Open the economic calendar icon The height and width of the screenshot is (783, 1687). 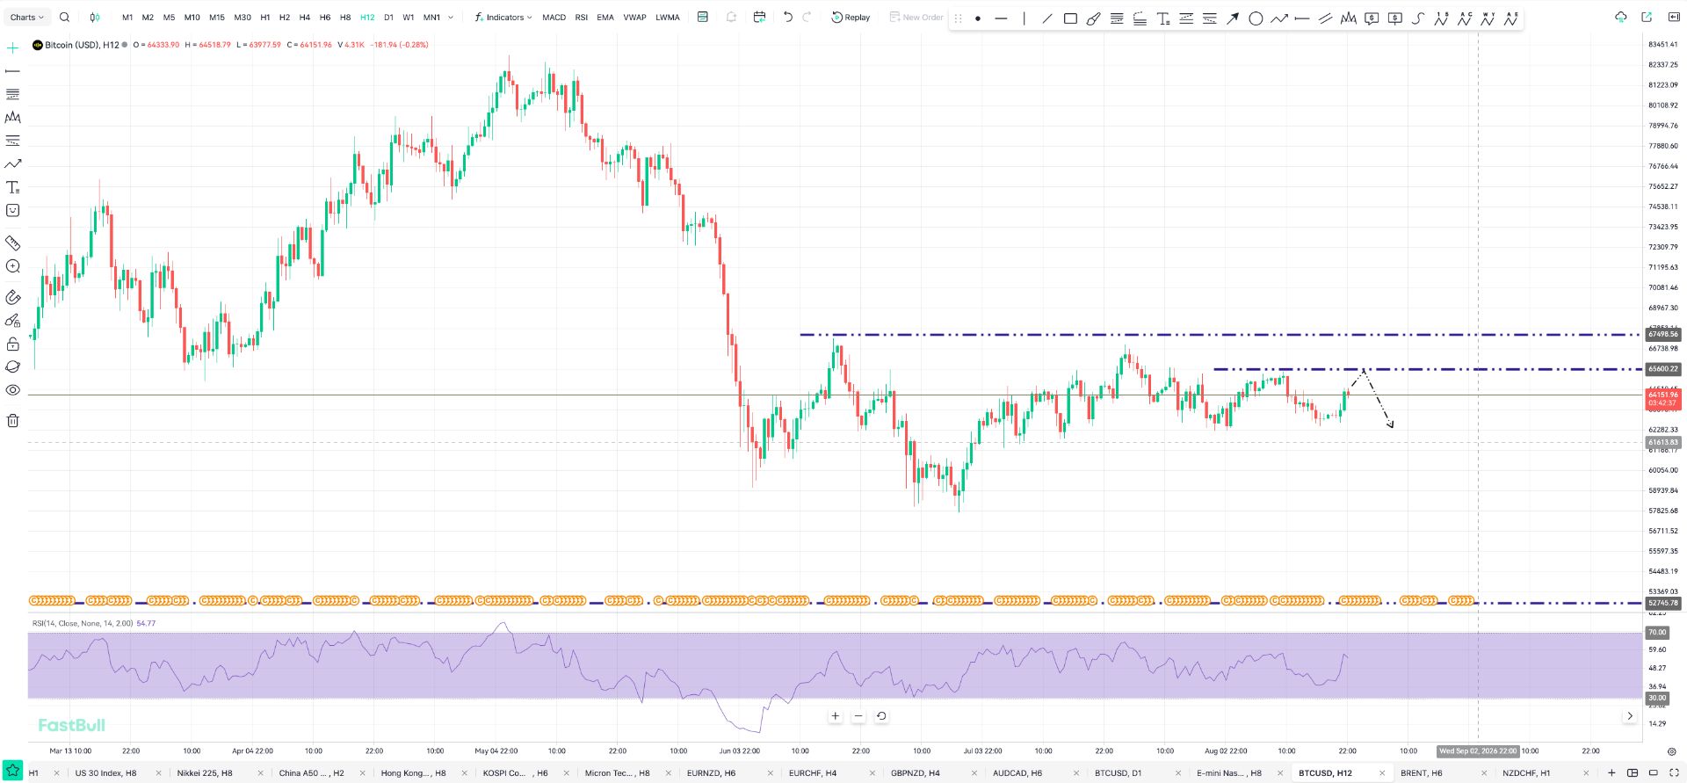pos(760,18)
